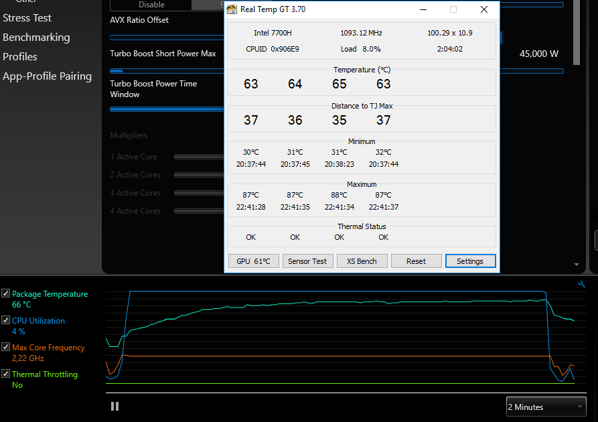Toggle Max Core Frequency checkbox

click(x=6, y=346)
